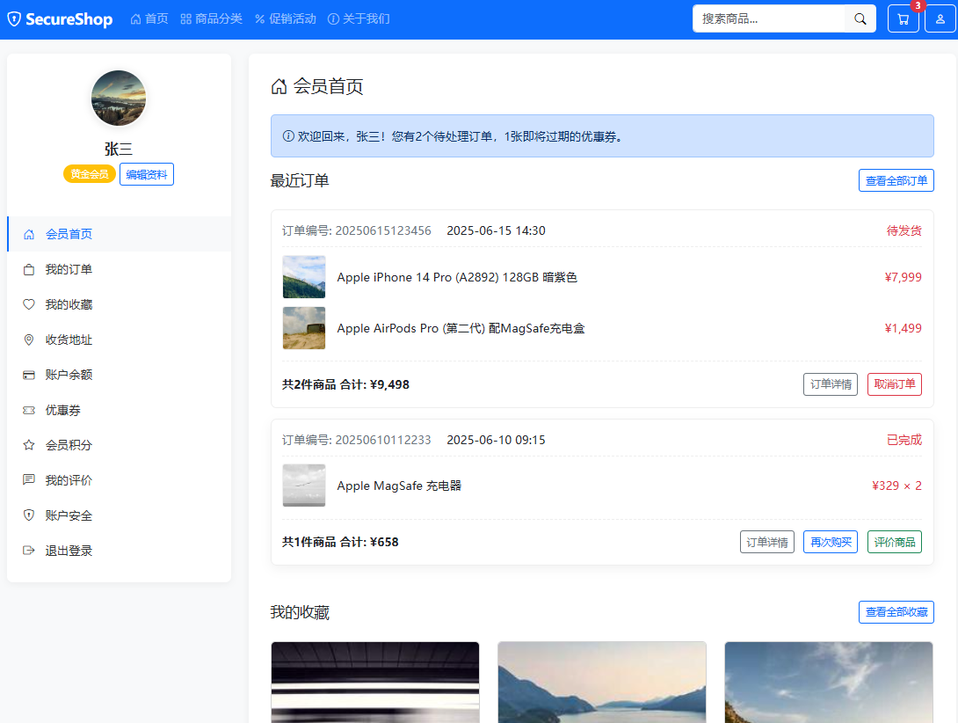Go to 我的收藏 in the sidebar
This screenshot has height=723, width=958.
click(120, 304)
